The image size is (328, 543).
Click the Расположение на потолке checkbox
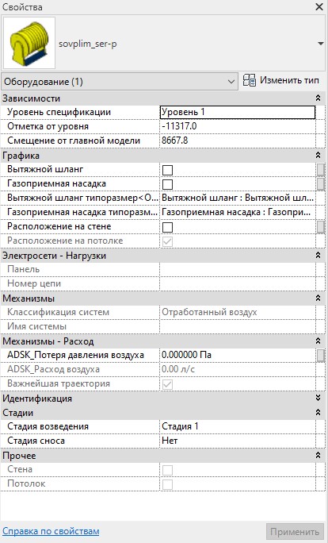point(168,241)
